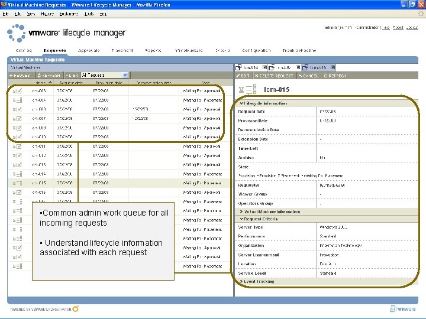Open the Infrastructure navigation tab
This screenshot has width=426, height=319.
(189, 50)
